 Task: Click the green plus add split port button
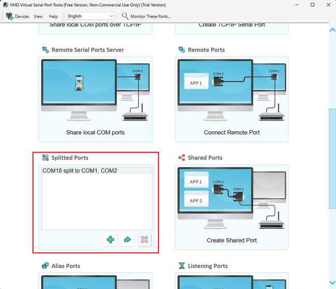pos(110,240)
